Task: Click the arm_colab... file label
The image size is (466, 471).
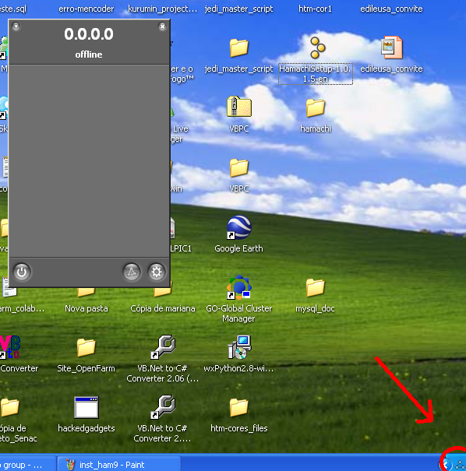Action: (23, 308)
